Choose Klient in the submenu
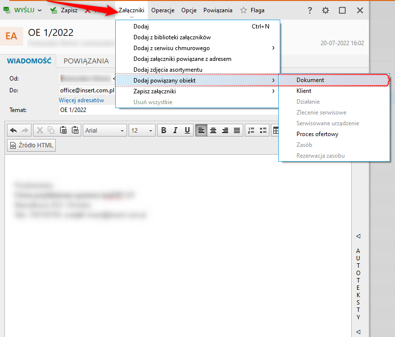Viewport: 395px width, 337px height. click(334, 91)
